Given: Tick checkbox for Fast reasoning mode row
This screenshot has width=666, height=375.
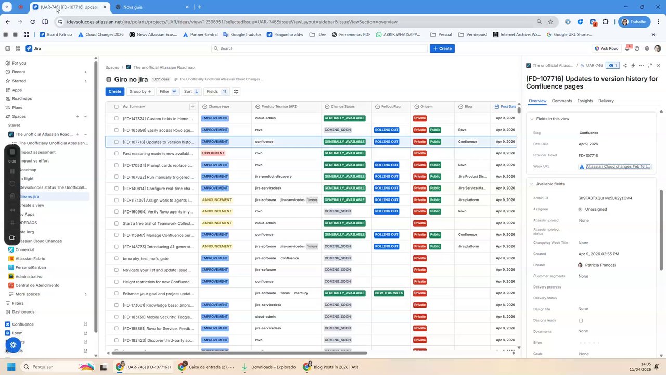Looking at the screenshot, I should point(116,153).
